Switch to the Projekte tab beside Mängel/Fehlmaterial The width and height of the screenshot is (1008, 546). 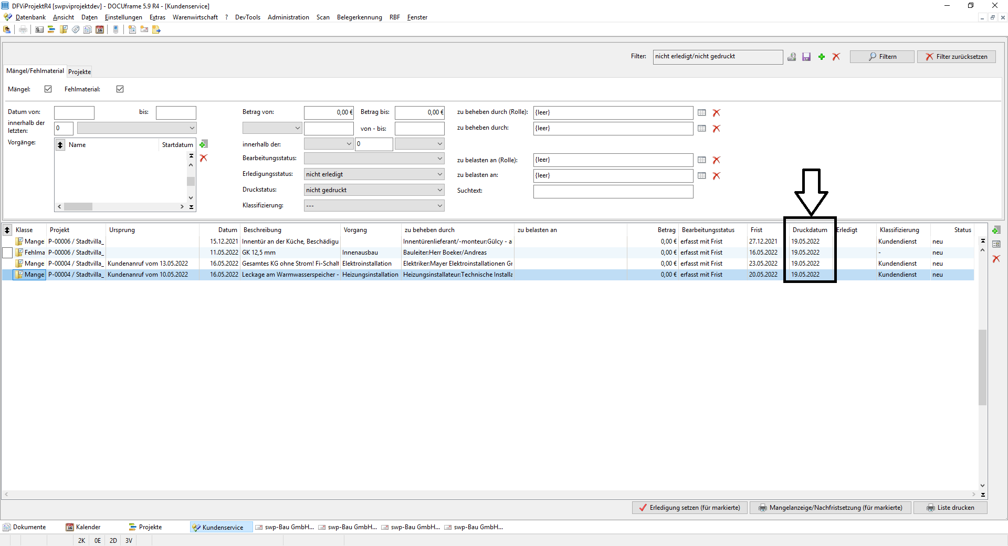pos(80,72)
